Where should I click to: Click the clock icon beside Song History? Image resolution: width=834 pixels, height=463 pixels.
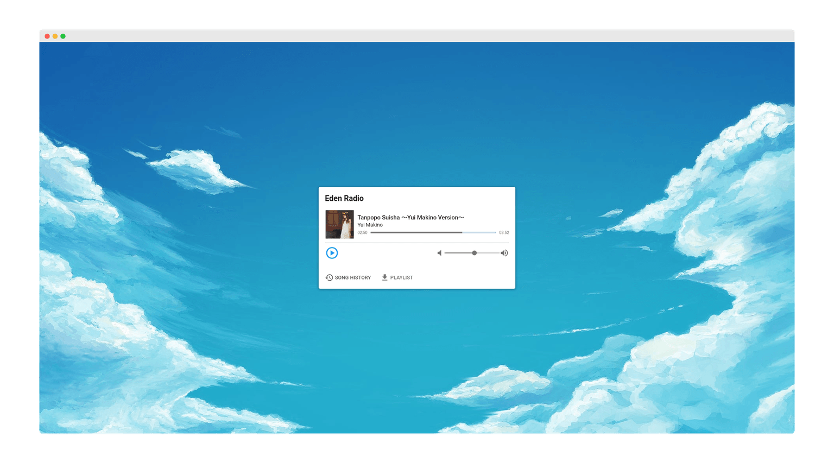pos(329,277)
